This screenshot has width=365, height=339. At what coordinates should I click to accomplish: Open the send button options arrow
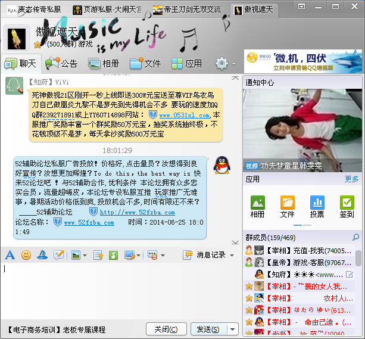[233, 329]
